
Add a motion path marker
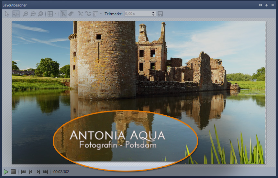[x=81, y=14]
